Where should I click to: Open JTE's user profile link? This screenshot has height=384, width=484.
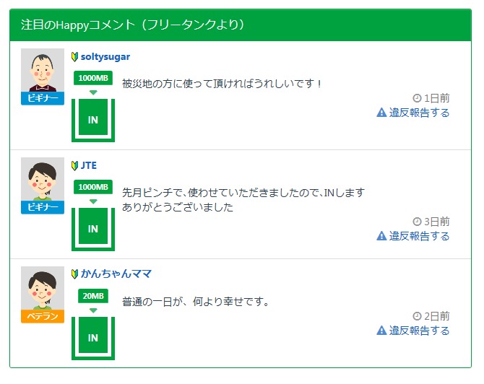tap(89, 165)
